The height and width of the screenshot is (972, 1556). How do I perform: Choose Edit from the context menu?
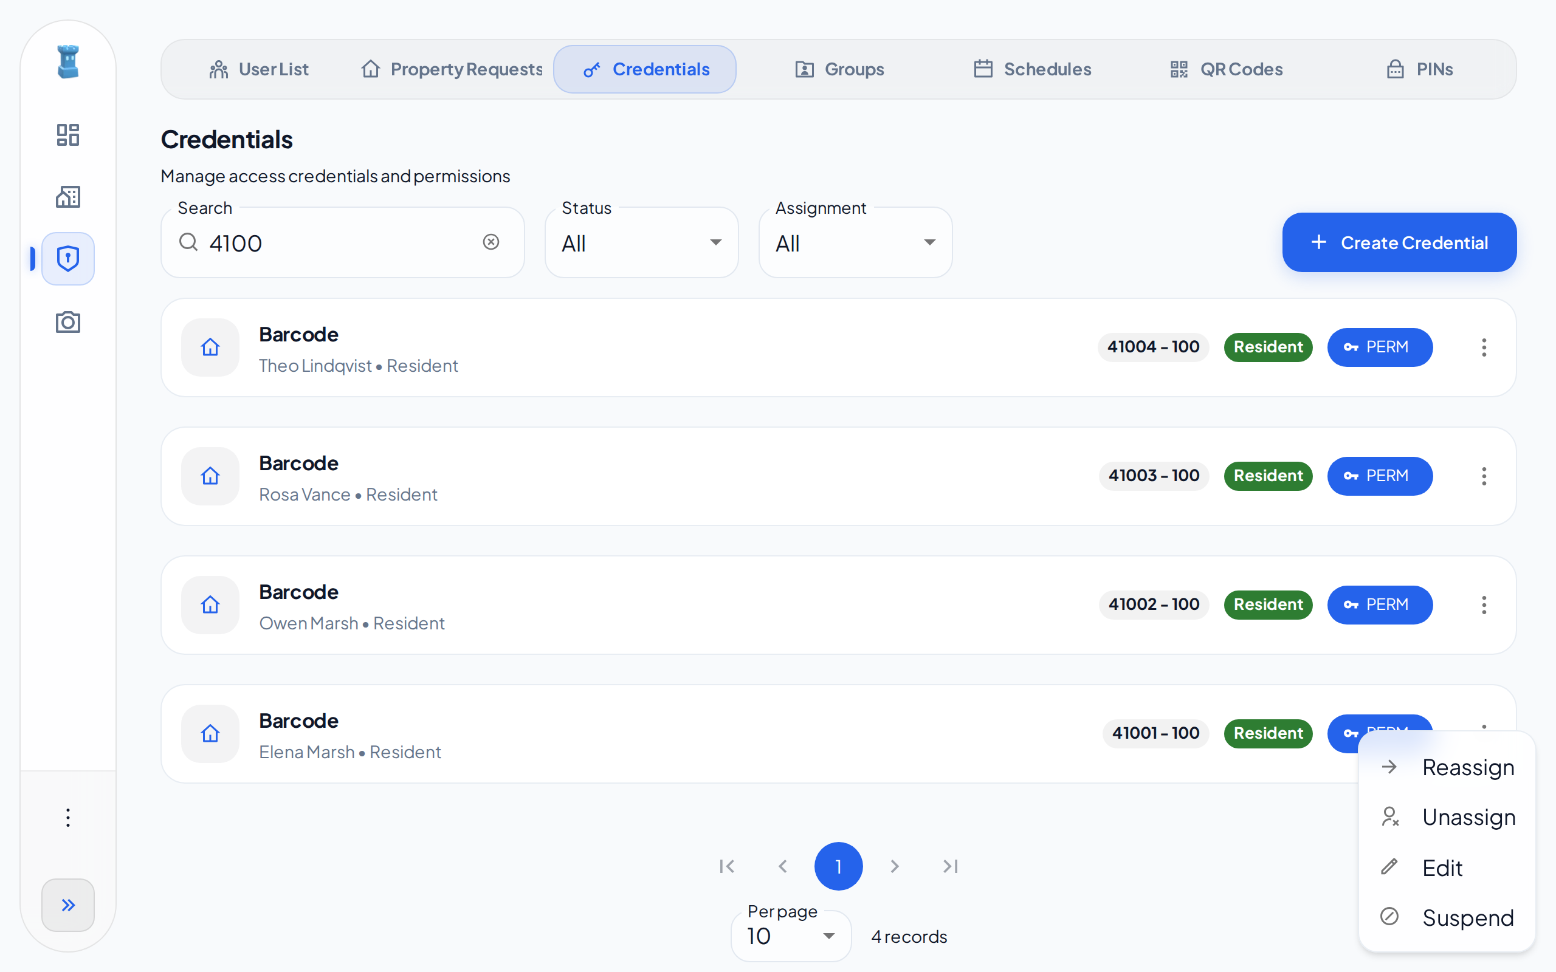point(1447,868)
